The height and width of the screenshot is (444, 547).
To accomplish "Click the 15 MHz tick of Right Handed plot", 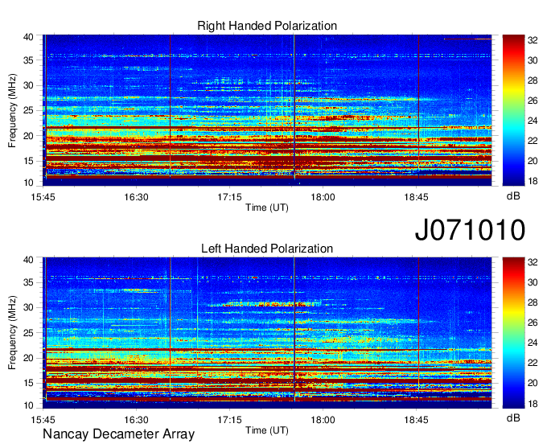I will pyautogui.click(x=28, y=161).
